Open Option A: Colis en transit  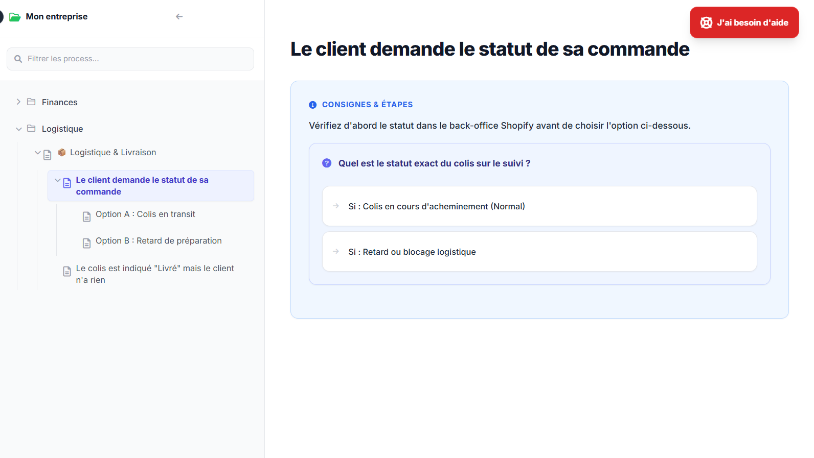coord(145,214)
